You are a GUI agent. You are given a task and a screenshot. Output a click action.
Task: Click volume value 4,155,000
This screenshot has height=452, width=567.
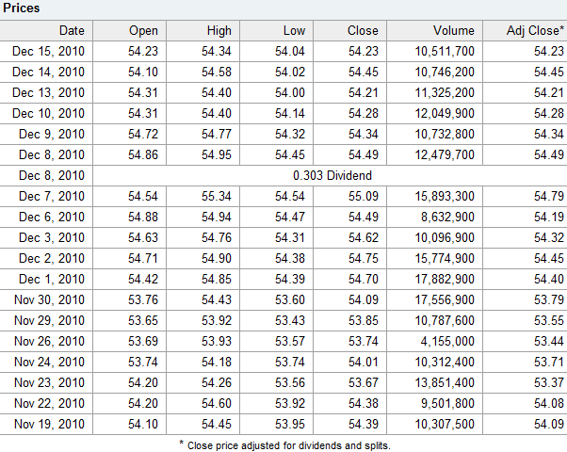tap(447, 341)
